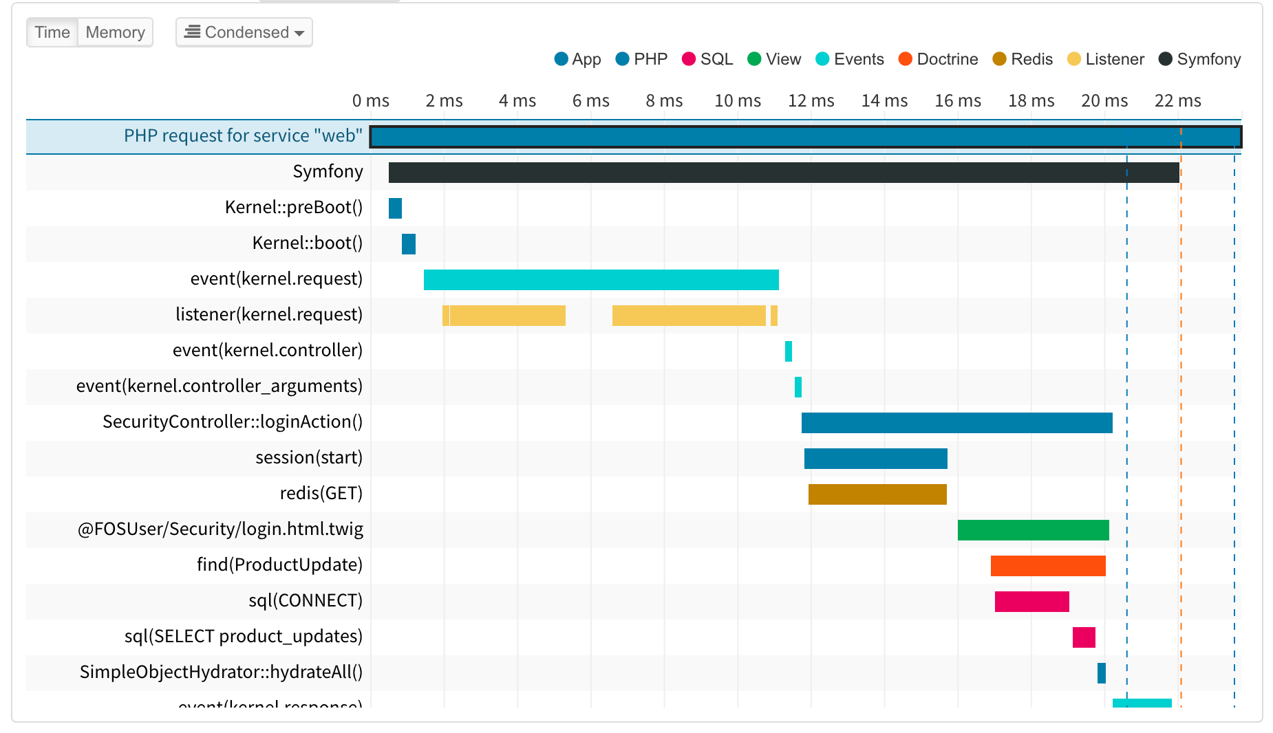Screen dimensions: 1273x733
Task: Click the 22 ms time axis label
Action: point(1177,100)
